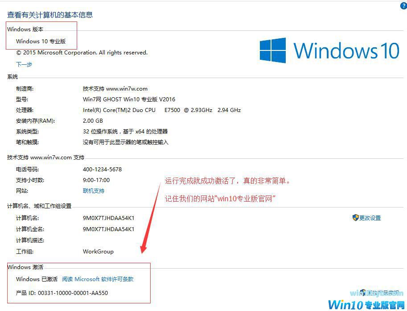Click the Windows 10 flag logo

point(272,50)
